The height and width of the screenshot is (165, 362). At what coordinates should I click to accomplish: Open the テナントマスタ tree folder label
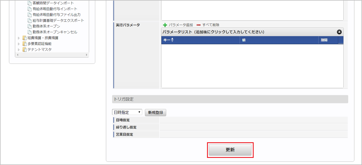pyautogui.click(x=40, y=49)
